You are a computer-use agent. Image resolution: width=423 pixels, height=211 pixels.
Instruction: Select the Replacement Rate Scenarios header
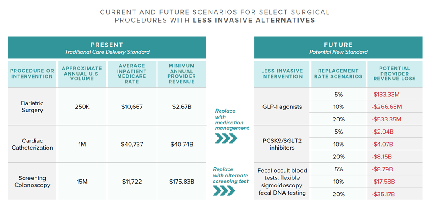click(338, 74)
